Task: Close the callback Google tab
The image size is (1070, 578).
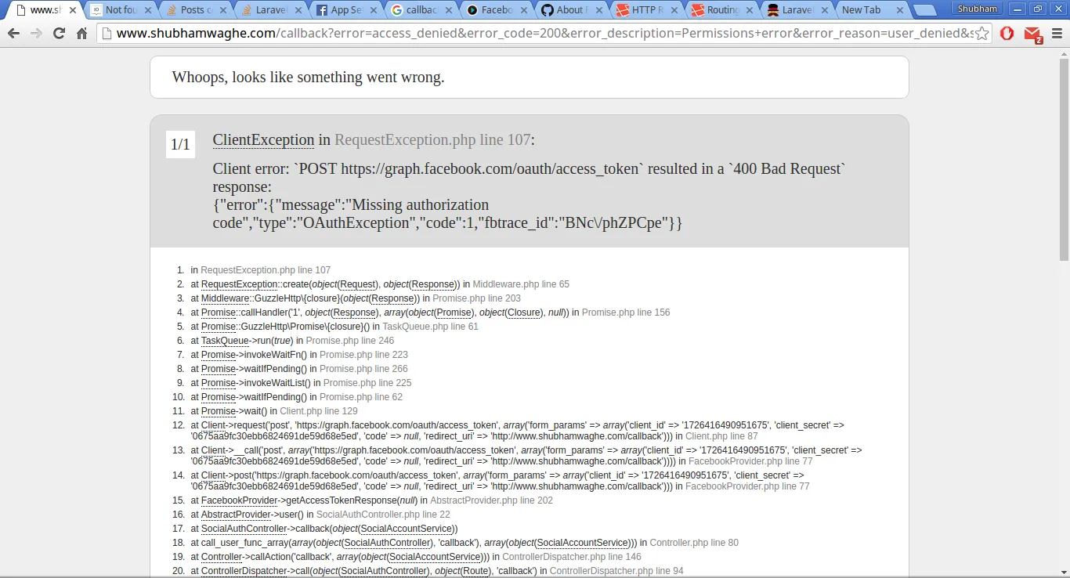Action: tap(447, 10)
